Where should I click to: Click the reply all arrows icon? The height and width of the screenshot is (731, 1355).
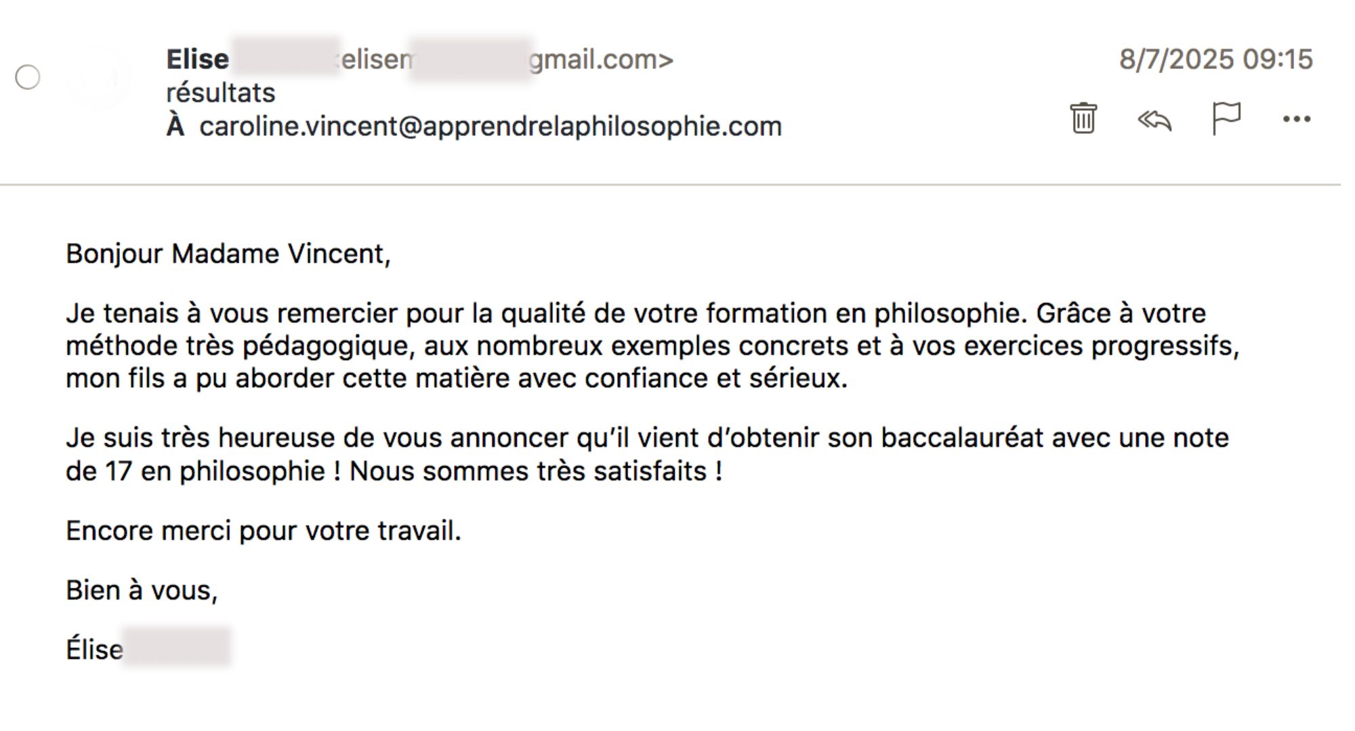pyautogui.click(x=1154, y=120)
